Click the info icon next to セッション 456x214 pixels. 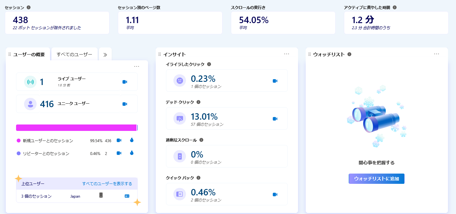29,7
